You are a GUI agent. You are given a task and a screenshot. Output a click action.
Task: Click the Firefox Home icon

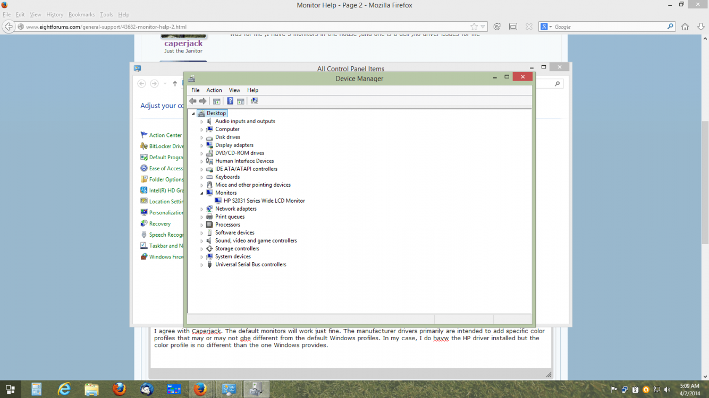685,27
